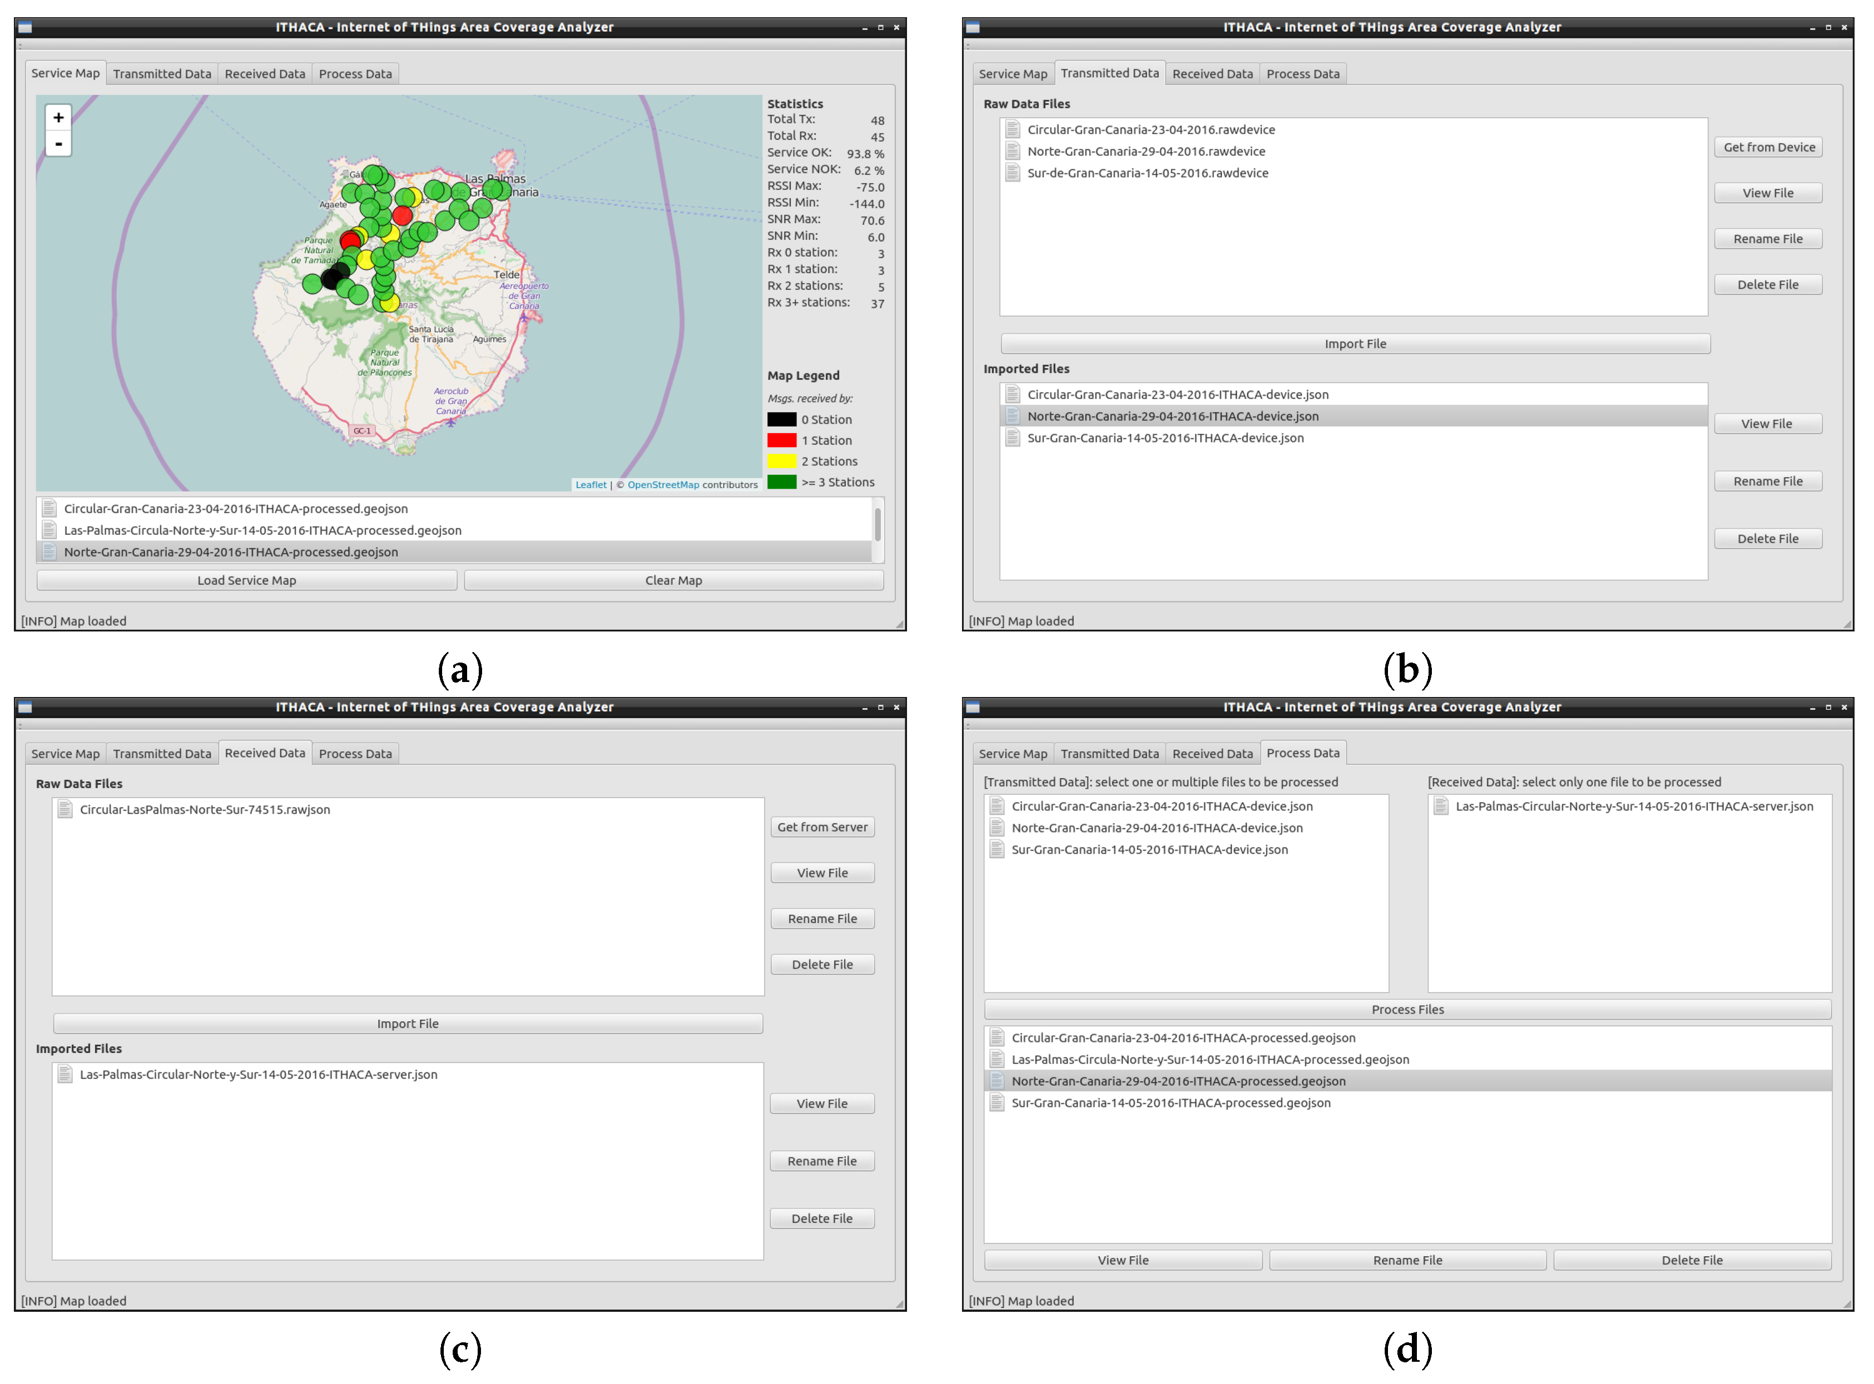
Task: Click file icon of Circular-Gran-Canaria-23-04-2016.rawdevice
Action: click(x=1012, y=129)
